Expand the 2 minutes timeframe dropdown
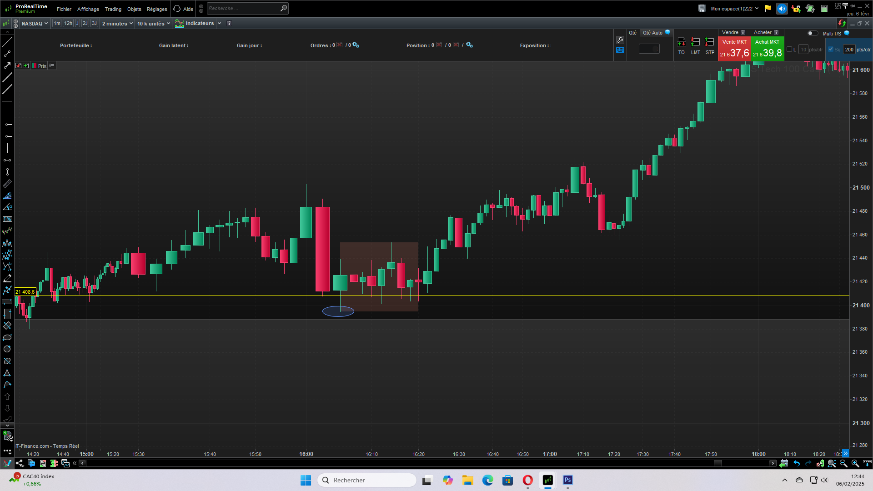The height and width of the screenshot is (491, 873). 117,24
